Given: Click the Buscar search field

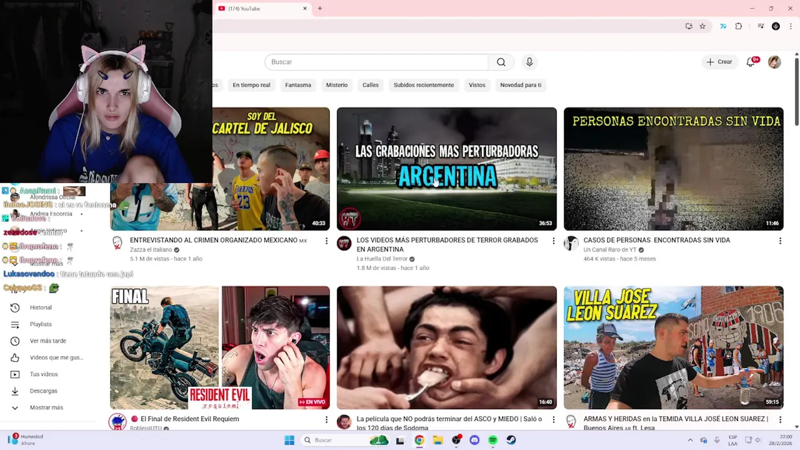Looking at the screenshot, I should 376,62.
